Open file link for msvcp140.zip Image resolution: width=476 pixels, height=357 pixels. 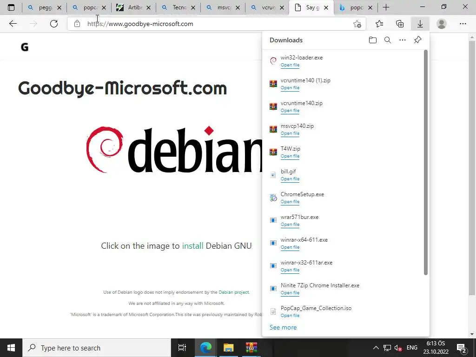290,133
